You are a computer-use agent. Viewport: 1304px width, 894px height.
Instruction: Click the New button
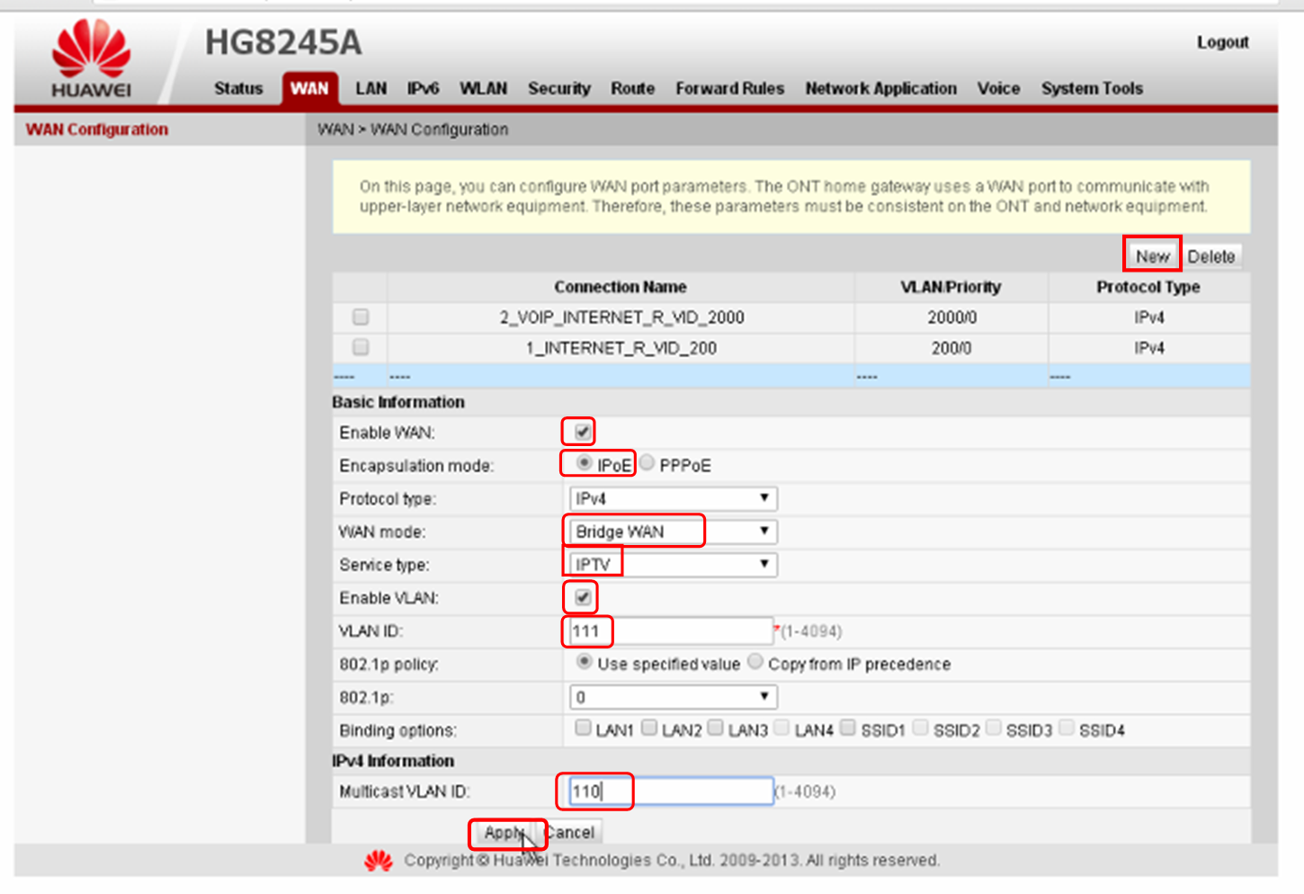pyautogui.click(x=1152, y=256)
